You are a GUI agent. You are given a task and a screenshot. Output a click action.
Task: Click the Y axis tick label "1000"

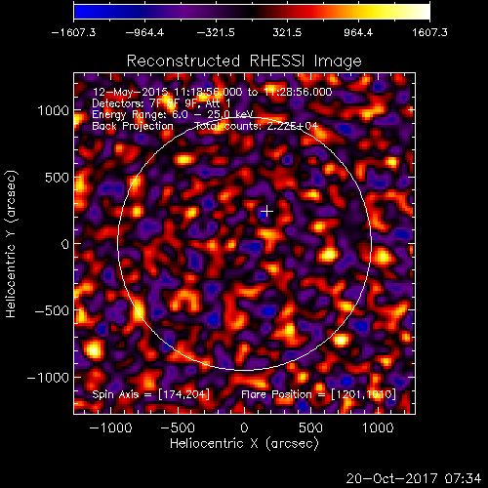(54, 111)
